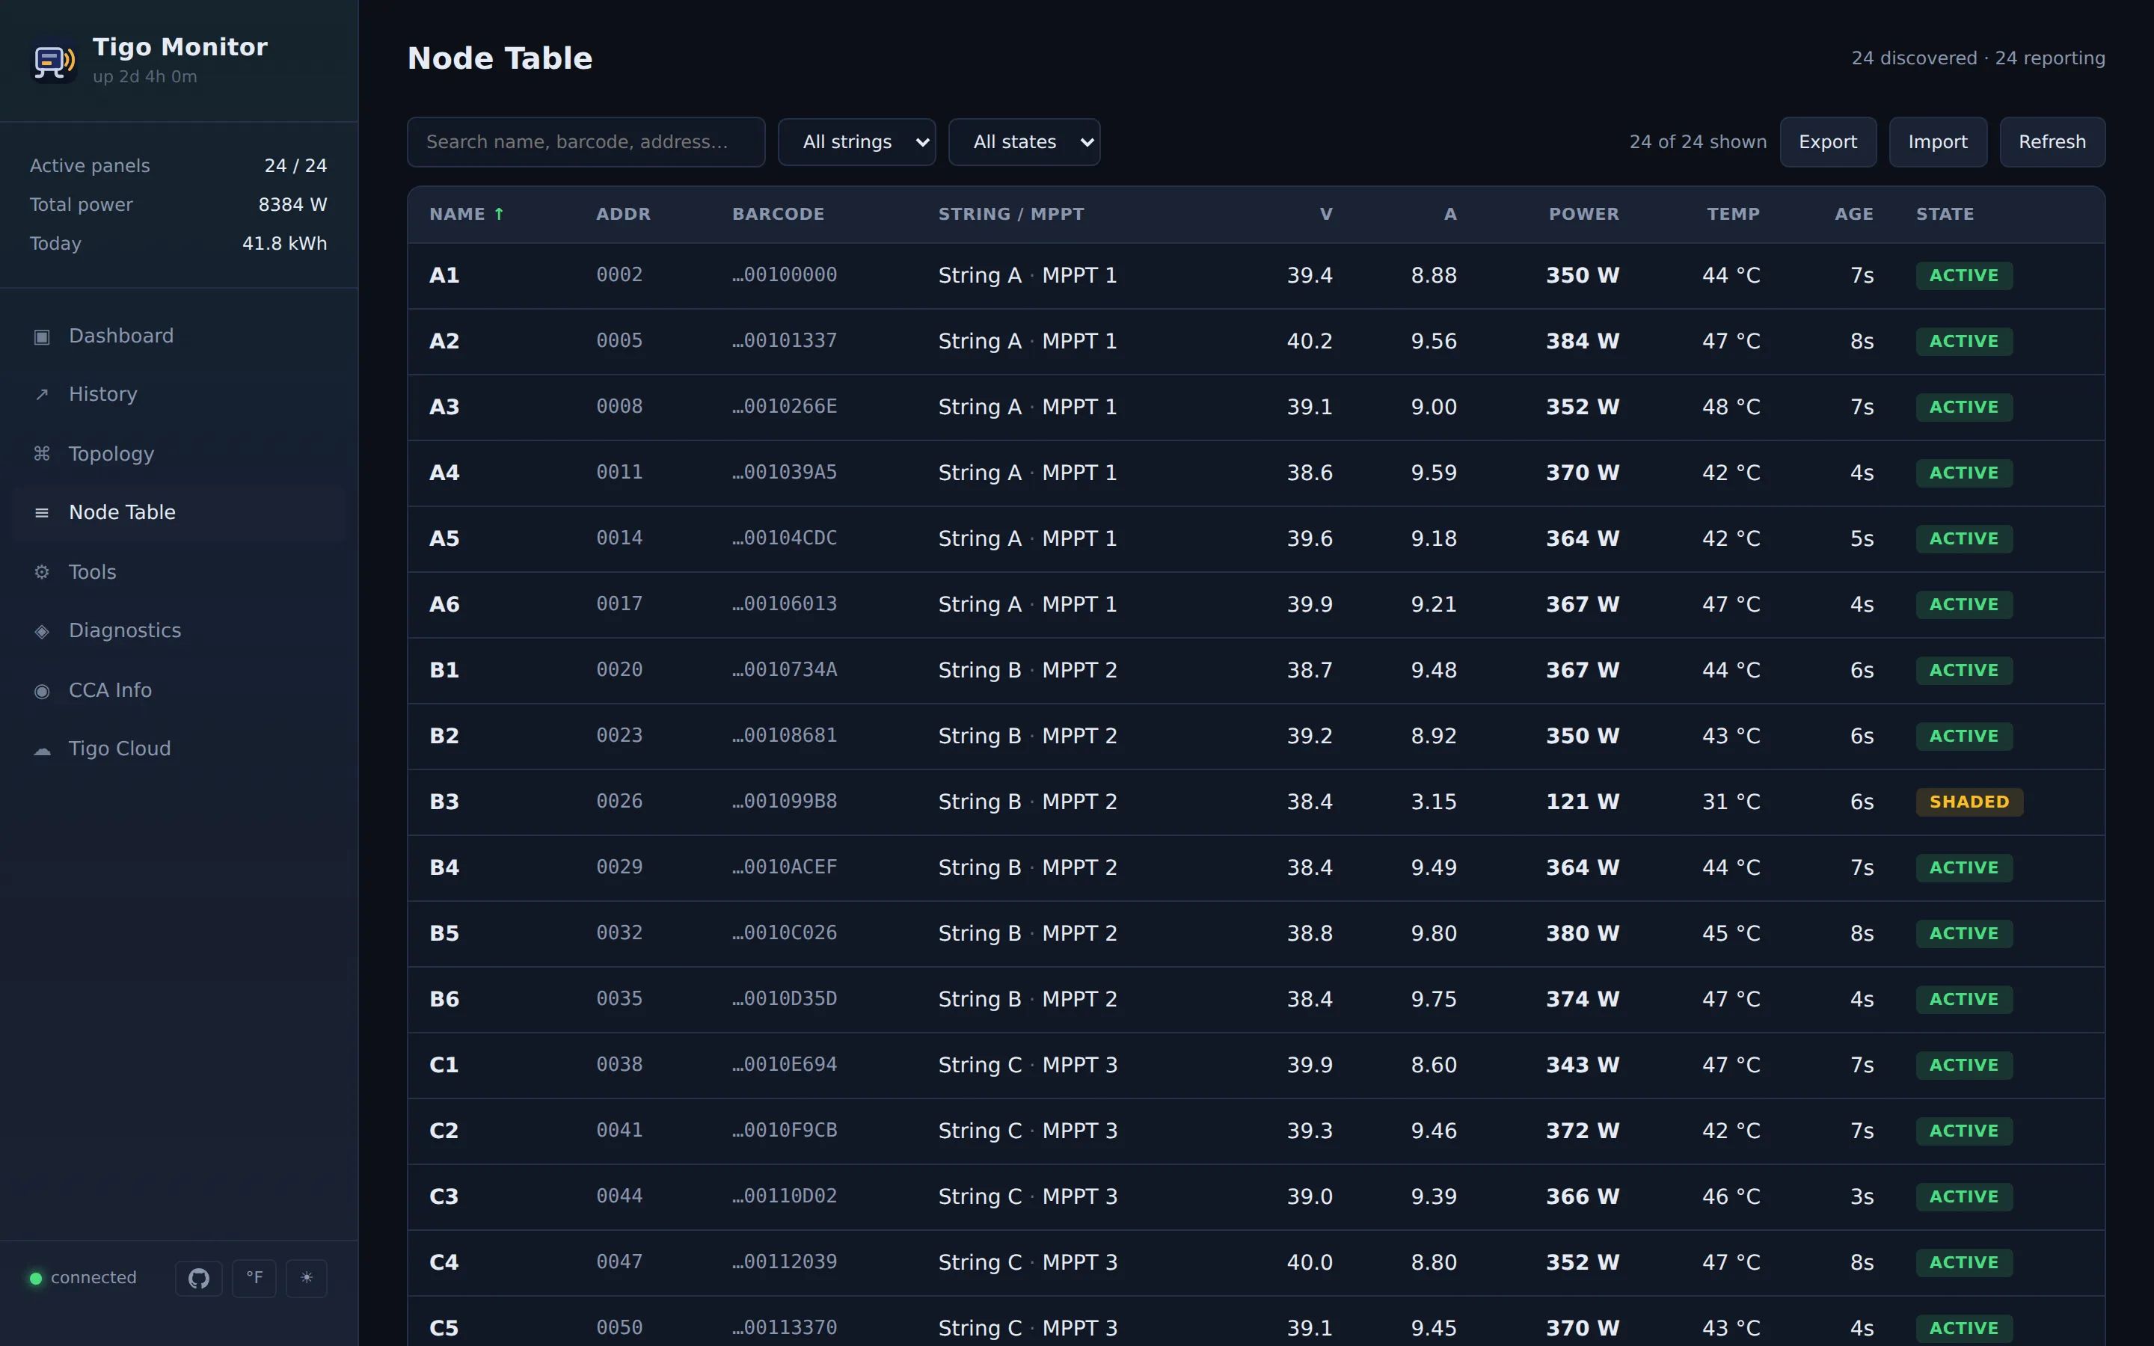Focus the name, barcode, address search field

click(586, 142)
